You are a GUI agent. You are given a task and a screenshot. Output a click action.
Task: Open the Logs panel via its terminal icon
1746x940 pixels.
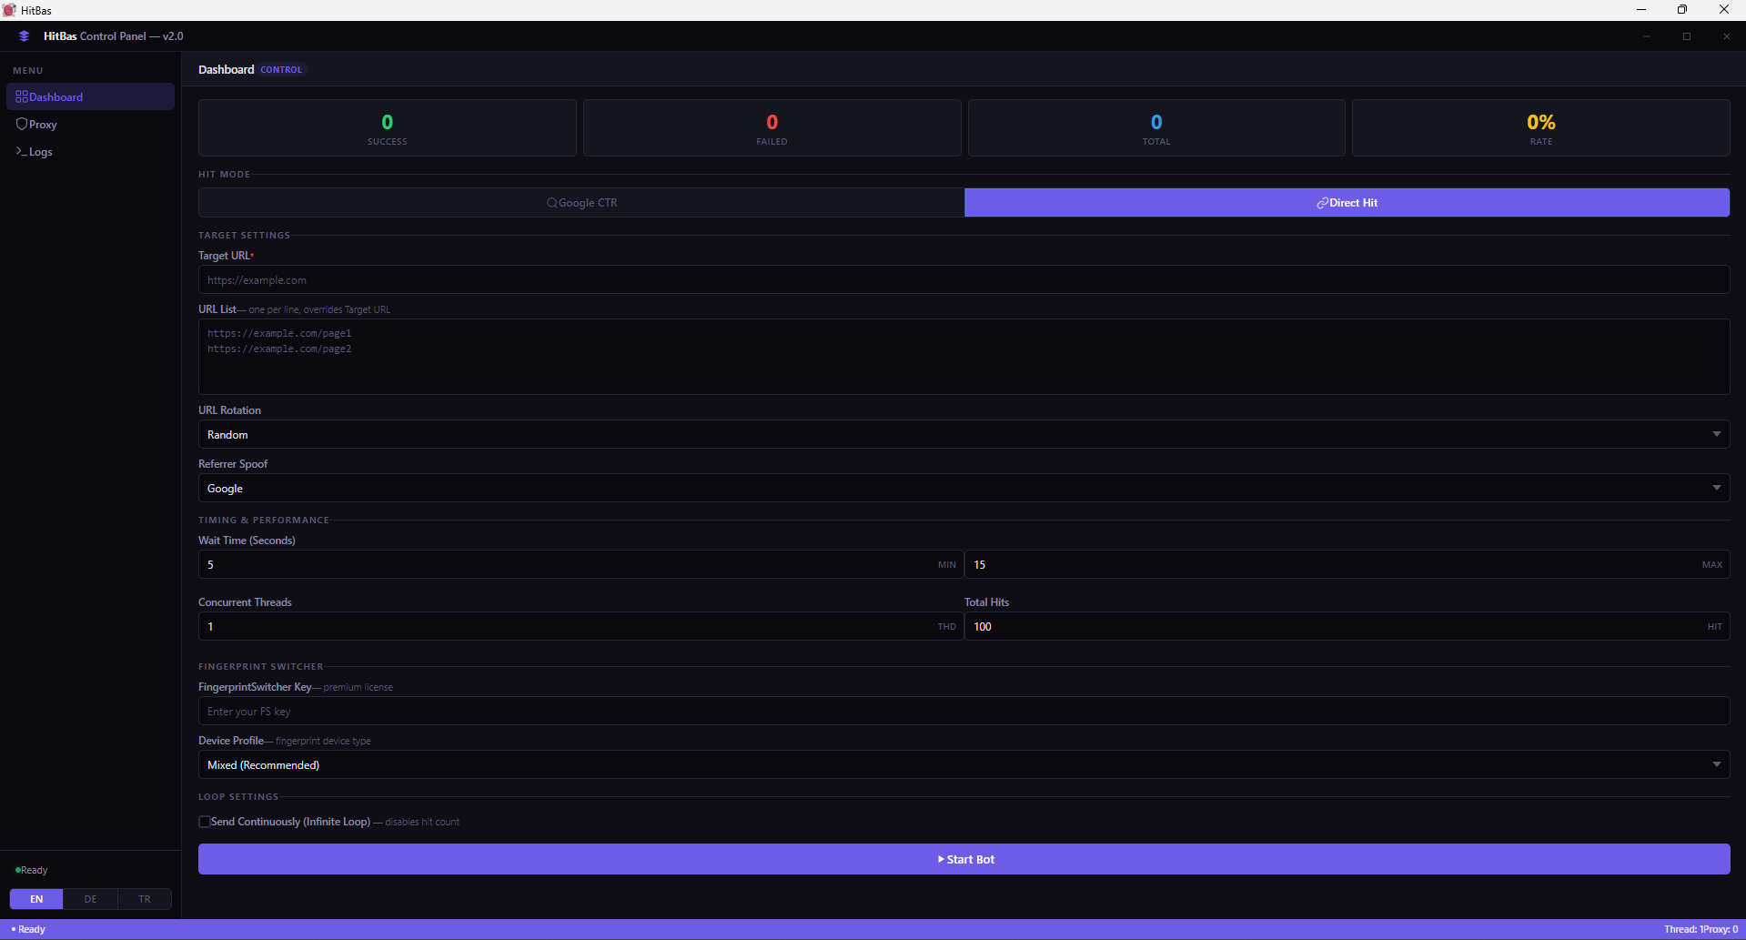[22, 152]
